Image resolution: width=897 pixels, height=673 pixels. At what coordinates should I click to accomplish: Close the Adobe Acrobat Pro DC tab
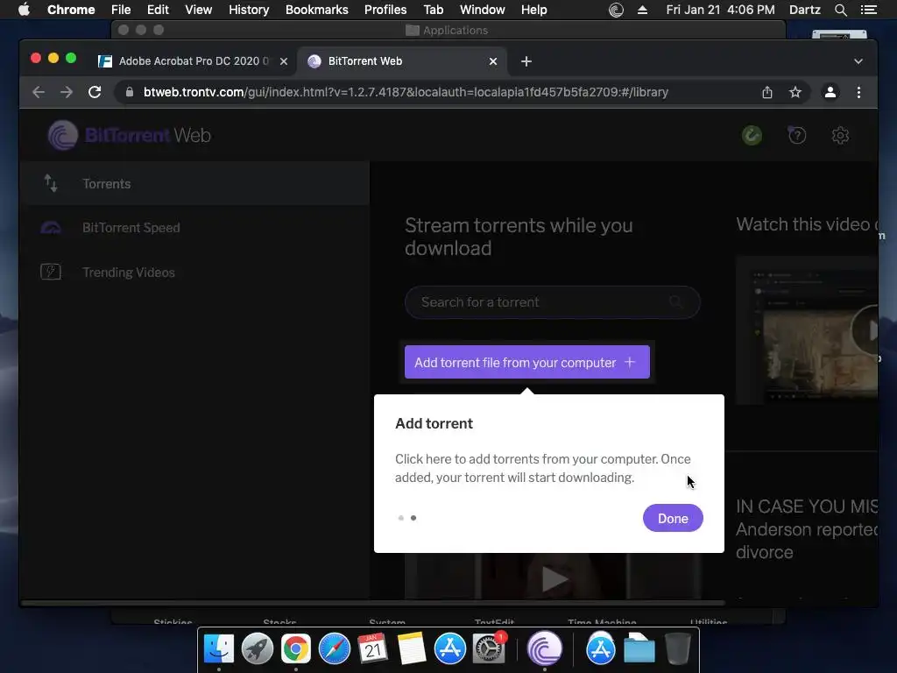tap(284, 61)
